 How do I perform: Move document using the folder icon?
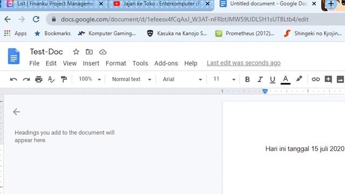[x=89, y=52]
